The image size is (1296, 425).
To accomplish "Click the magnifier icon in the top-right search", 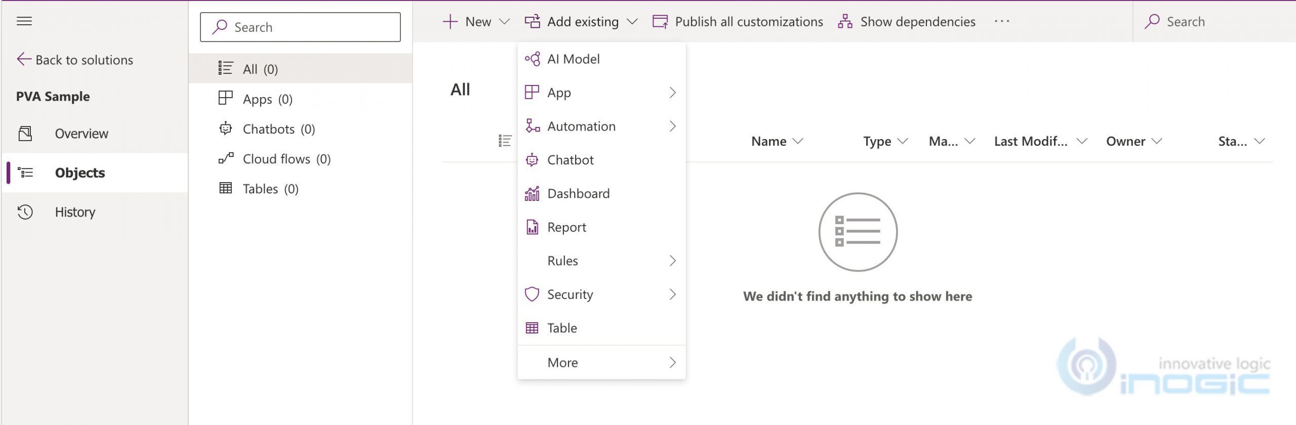I will coord(1152,22).
